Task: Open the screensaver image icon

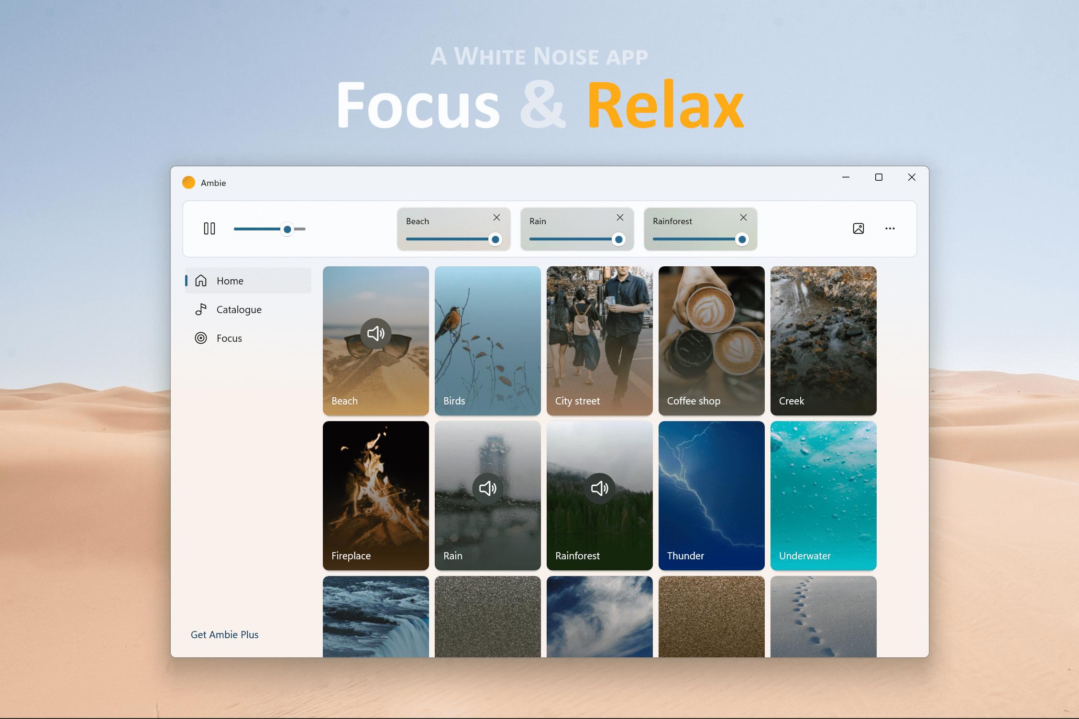Action: [859, 229]
